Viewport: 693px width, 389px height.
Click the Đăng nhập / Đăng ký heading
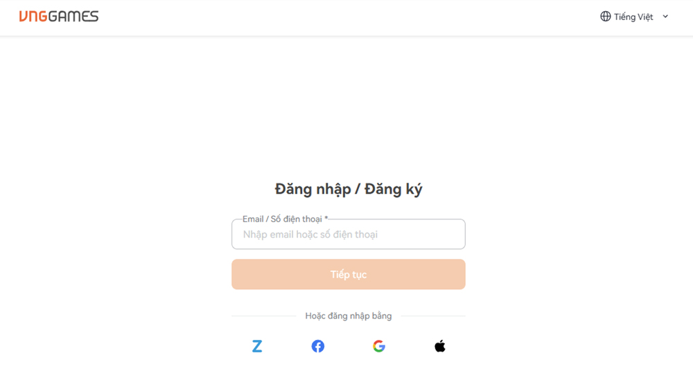[x=348, y=189]
